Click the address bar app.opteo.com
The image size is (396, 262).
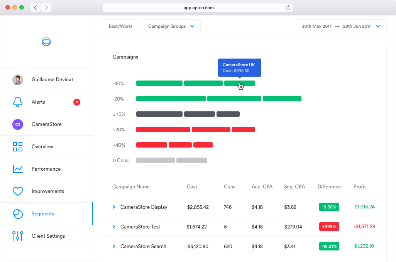198,8
